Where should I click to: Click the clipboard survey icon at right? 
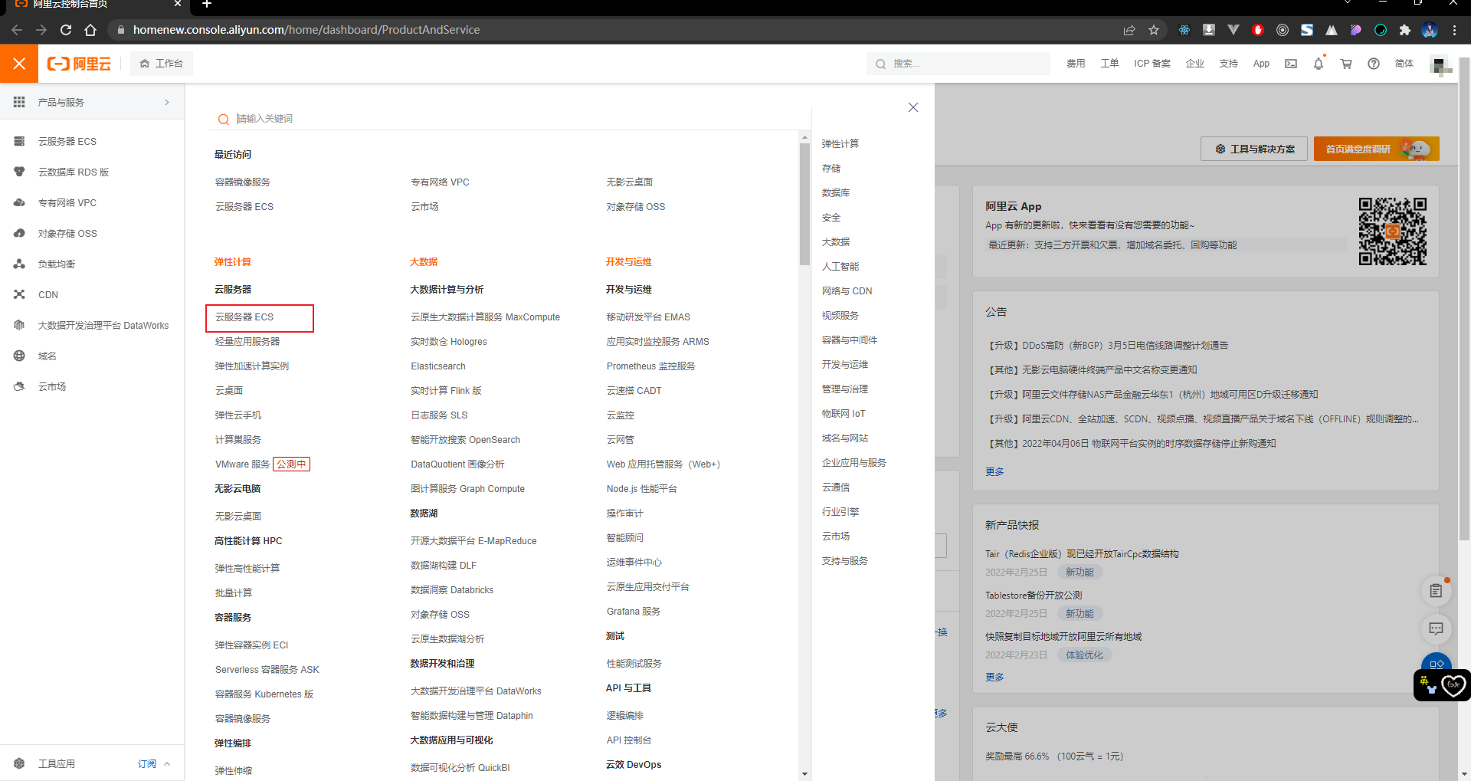(x=1436, y=590)
